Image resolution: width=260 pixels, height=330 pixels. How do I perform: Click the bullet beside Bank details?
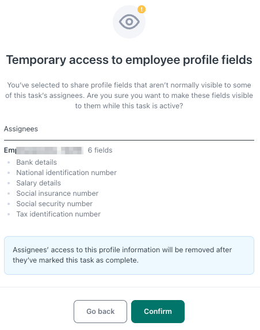[x=9, y=162]
